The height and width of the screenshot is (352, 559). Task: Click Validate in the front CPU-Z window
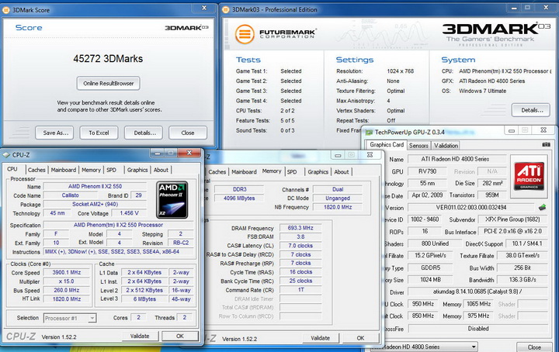[x=140, y=336]
